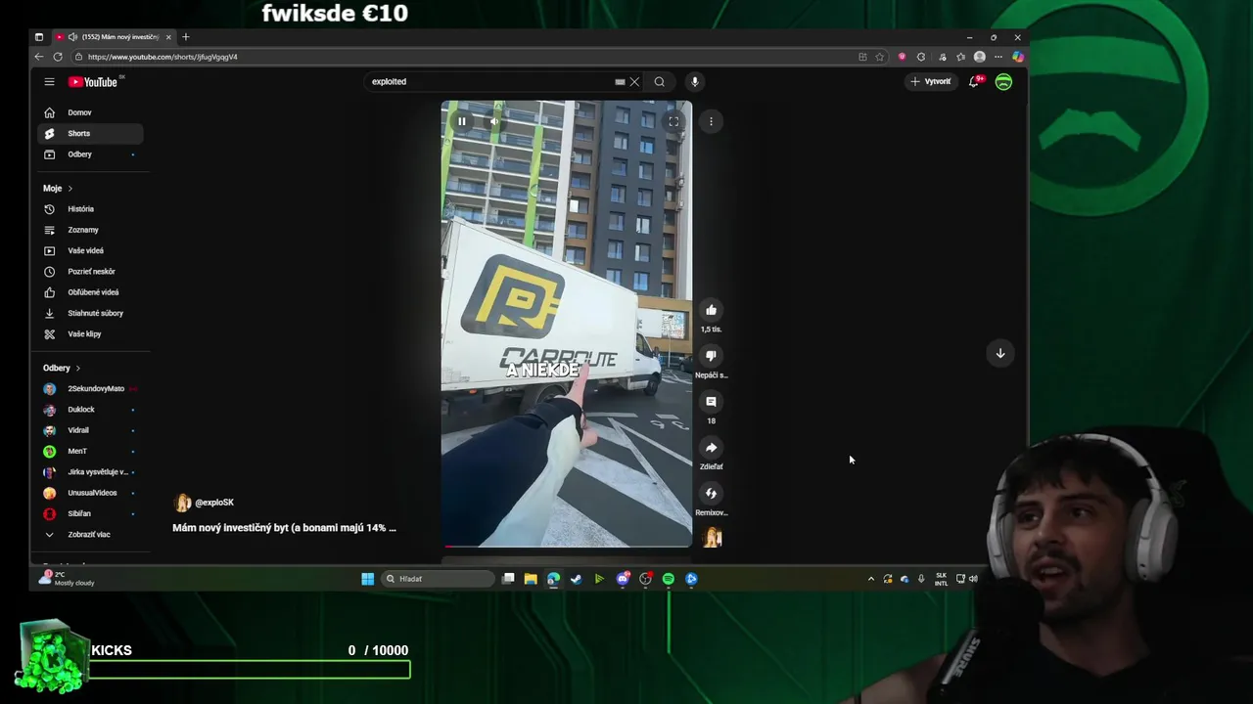Open Spotify from the taskbar
Screen dimensions: 1253x704
(669, 579)
